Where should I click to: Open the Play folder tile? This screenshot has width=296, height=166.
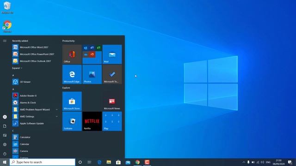point(112,121)
